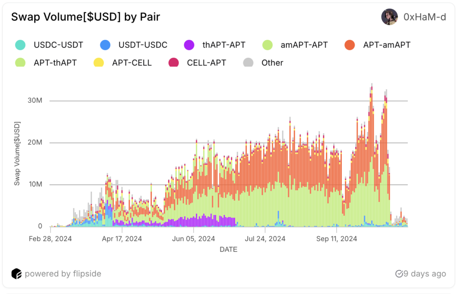Click the Jun 05, 2024 axis label
458x294 pixels.
[x=194, y=239]
